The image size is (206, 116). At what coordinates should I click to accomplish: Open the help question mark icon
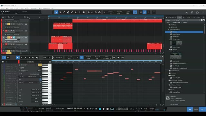tap(154, 12)
